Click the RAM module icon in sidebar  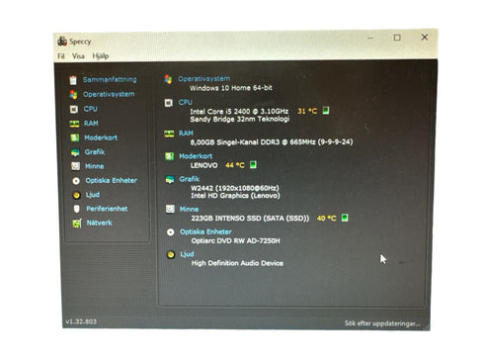74,124
